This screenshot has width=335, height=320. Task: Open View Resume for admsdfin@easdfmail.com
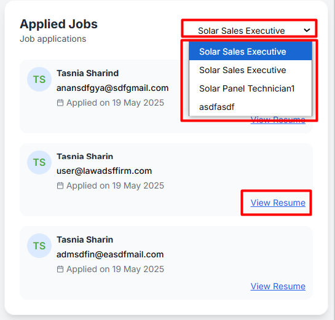pos(278,286)
